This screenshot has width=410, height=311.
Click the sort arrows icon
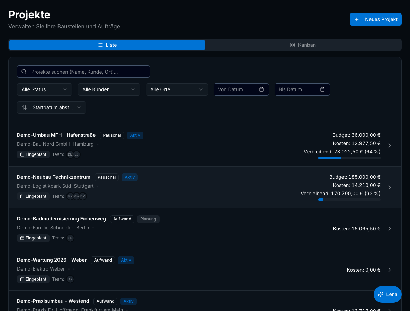[x=24, y=107]
